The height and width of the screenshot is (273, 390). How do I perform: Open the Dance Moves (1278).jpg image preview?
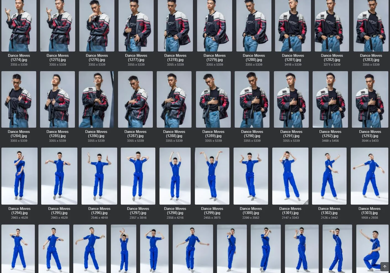coord(175,26)
